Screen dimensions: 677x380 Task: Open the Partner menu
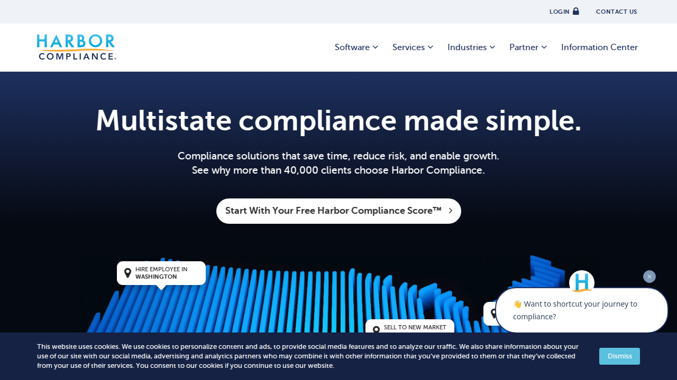point(528,47)
